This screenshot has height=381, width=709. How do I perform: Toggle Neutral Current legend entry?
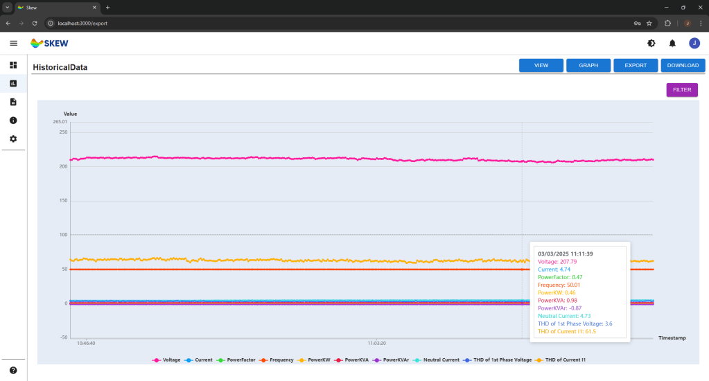pos(436,360)
